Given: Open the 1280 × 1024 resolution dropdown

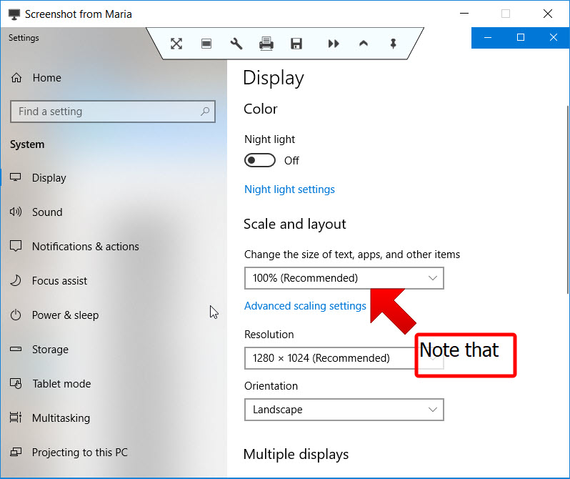Looking at the screenshot, I should pos(330,358).
